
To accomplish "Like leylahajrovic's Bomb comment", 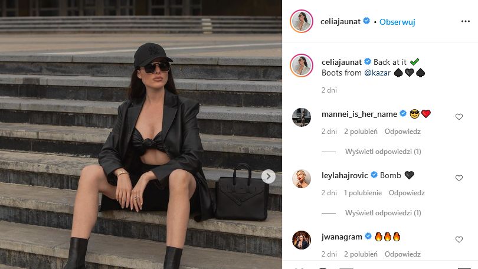I will click(x=459, y=178).
